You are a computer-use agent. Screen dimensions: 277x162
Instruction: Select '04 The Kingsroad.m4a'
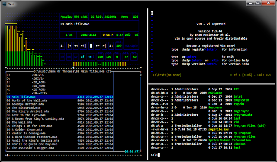pos(60,108)
